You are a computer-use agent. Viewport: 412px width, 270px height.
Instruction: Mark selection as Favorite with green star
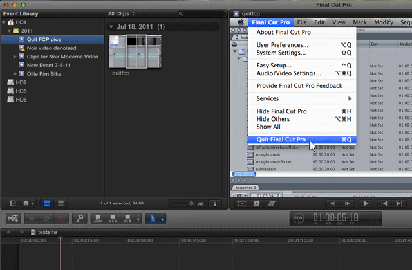point(32,219)
